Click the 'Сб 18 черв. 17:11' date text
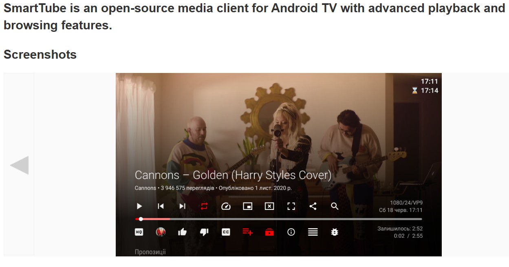 401,210
